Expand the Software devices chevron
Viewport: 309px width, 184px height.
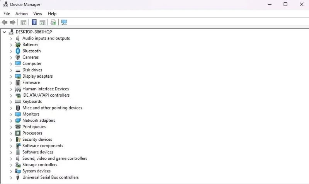point(11,152)
